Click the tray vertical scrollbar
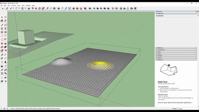The width and height of the screenshot is (199, 112). click(198, 60)
